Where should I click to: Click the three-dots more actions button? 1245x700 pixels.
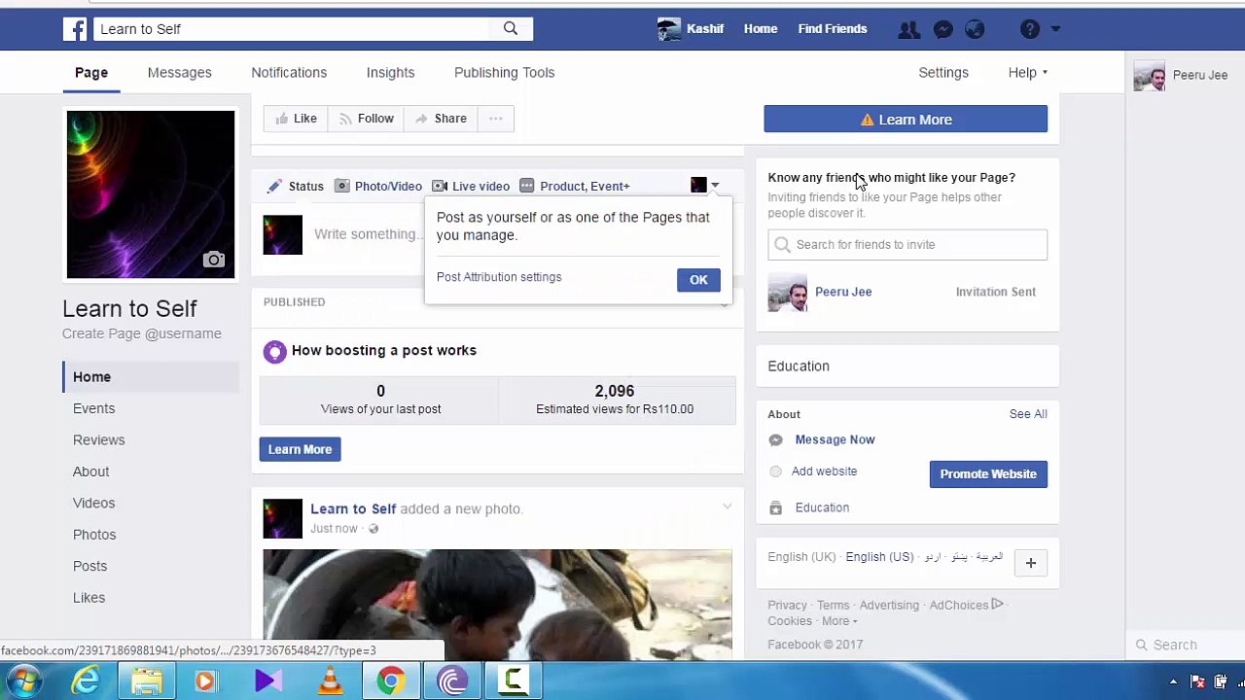[496, 119]
